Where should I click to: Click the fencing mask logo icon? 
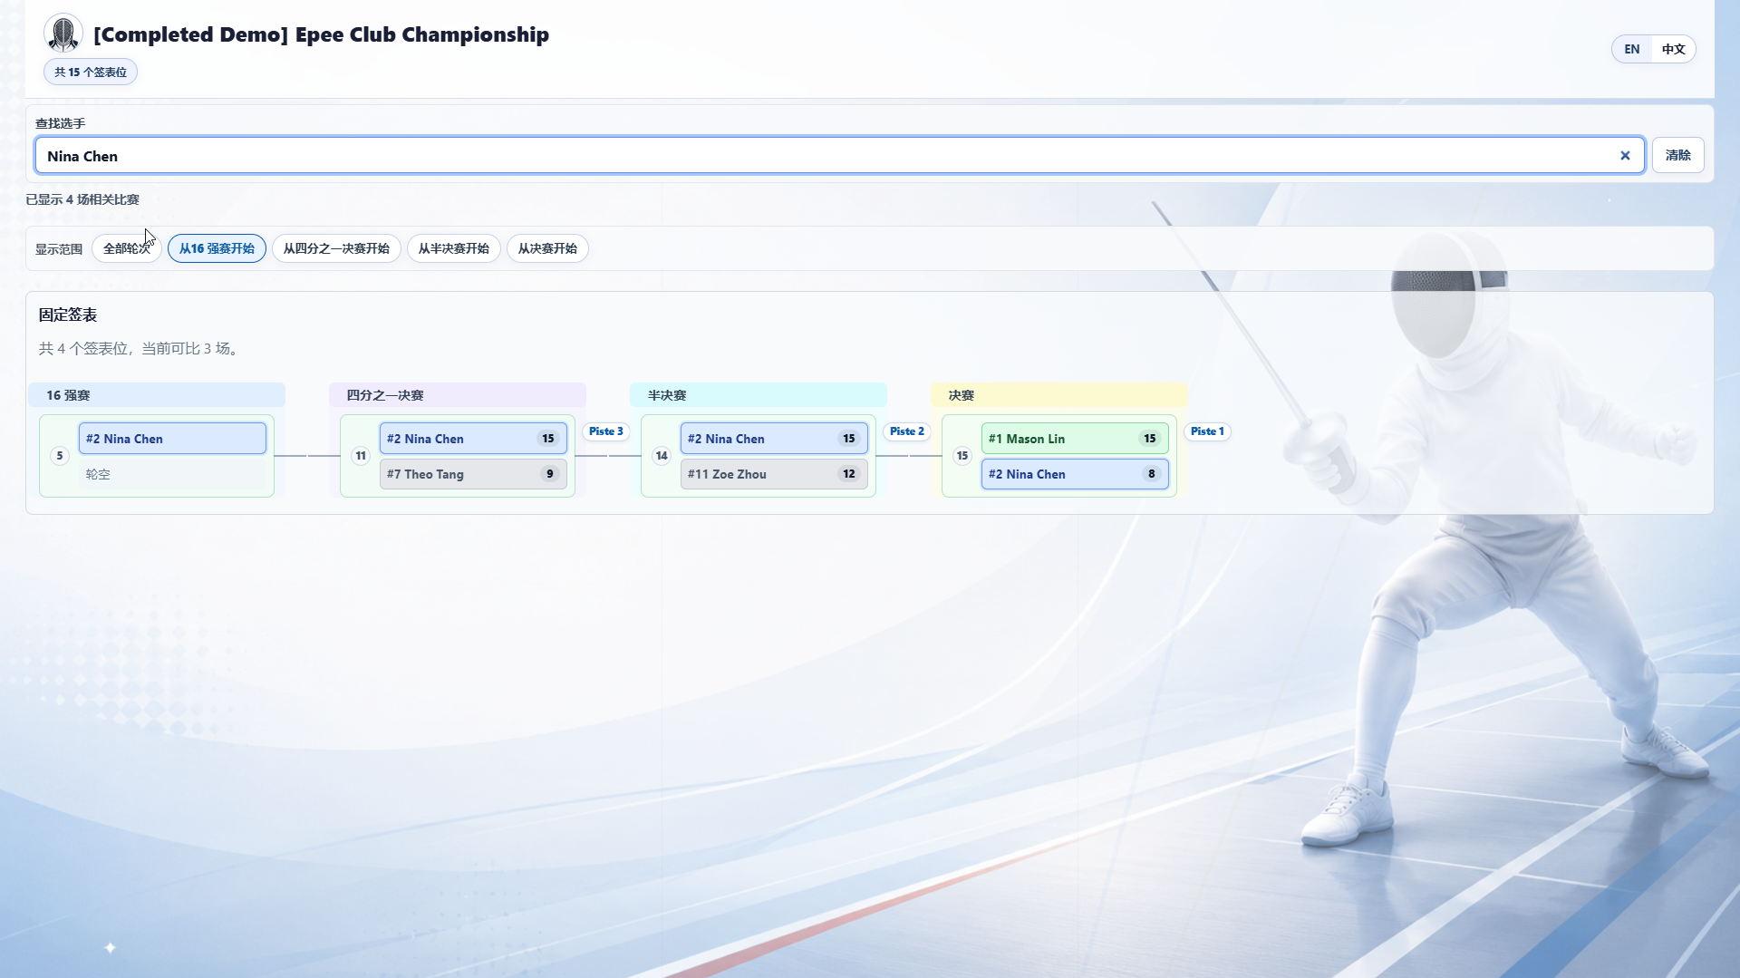click(63, 34)
